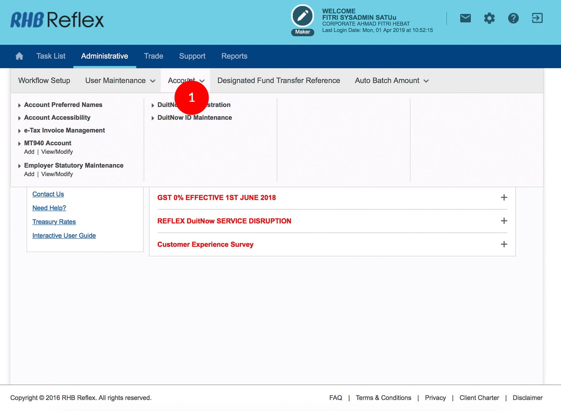Open the Reports tab
The height and width of the screenshot is (411, 561).
(x=234, y=56)
